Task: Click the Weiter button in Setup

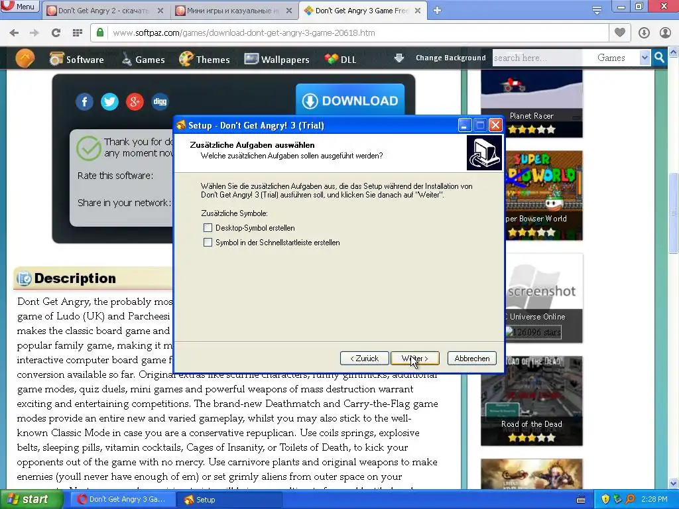Action: click(x=415, y=359)
